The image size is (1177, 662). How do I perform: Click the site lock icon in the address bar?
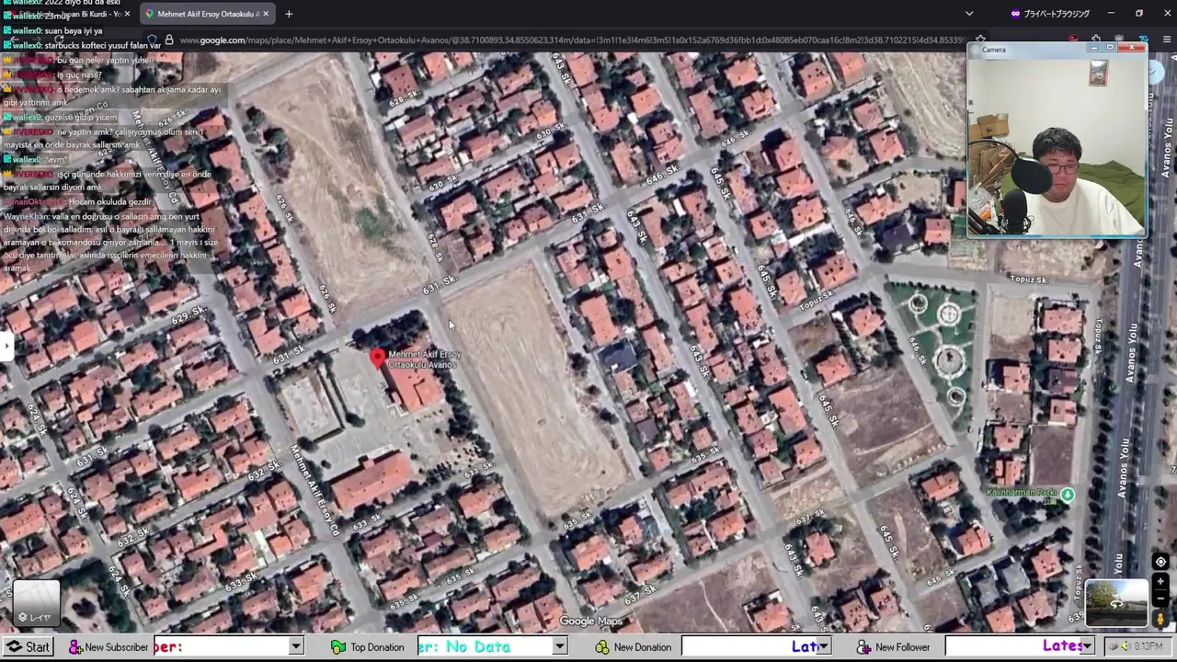(169, 40)
